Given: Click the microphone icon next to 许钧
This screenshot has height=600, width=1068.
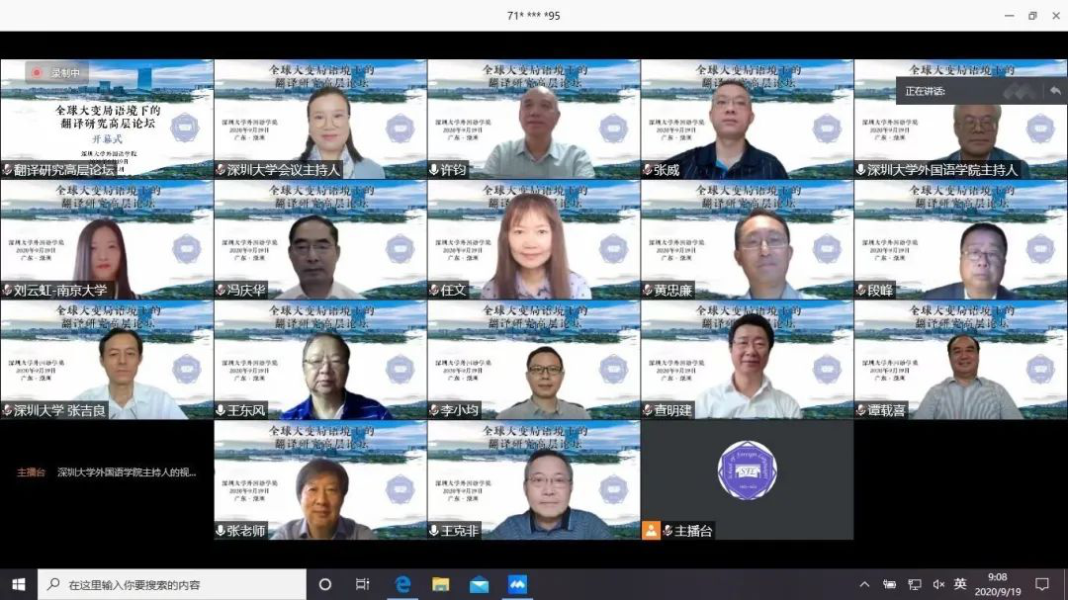Looking at the screenshot, I should pyautogui.click(x=434, y=170).
